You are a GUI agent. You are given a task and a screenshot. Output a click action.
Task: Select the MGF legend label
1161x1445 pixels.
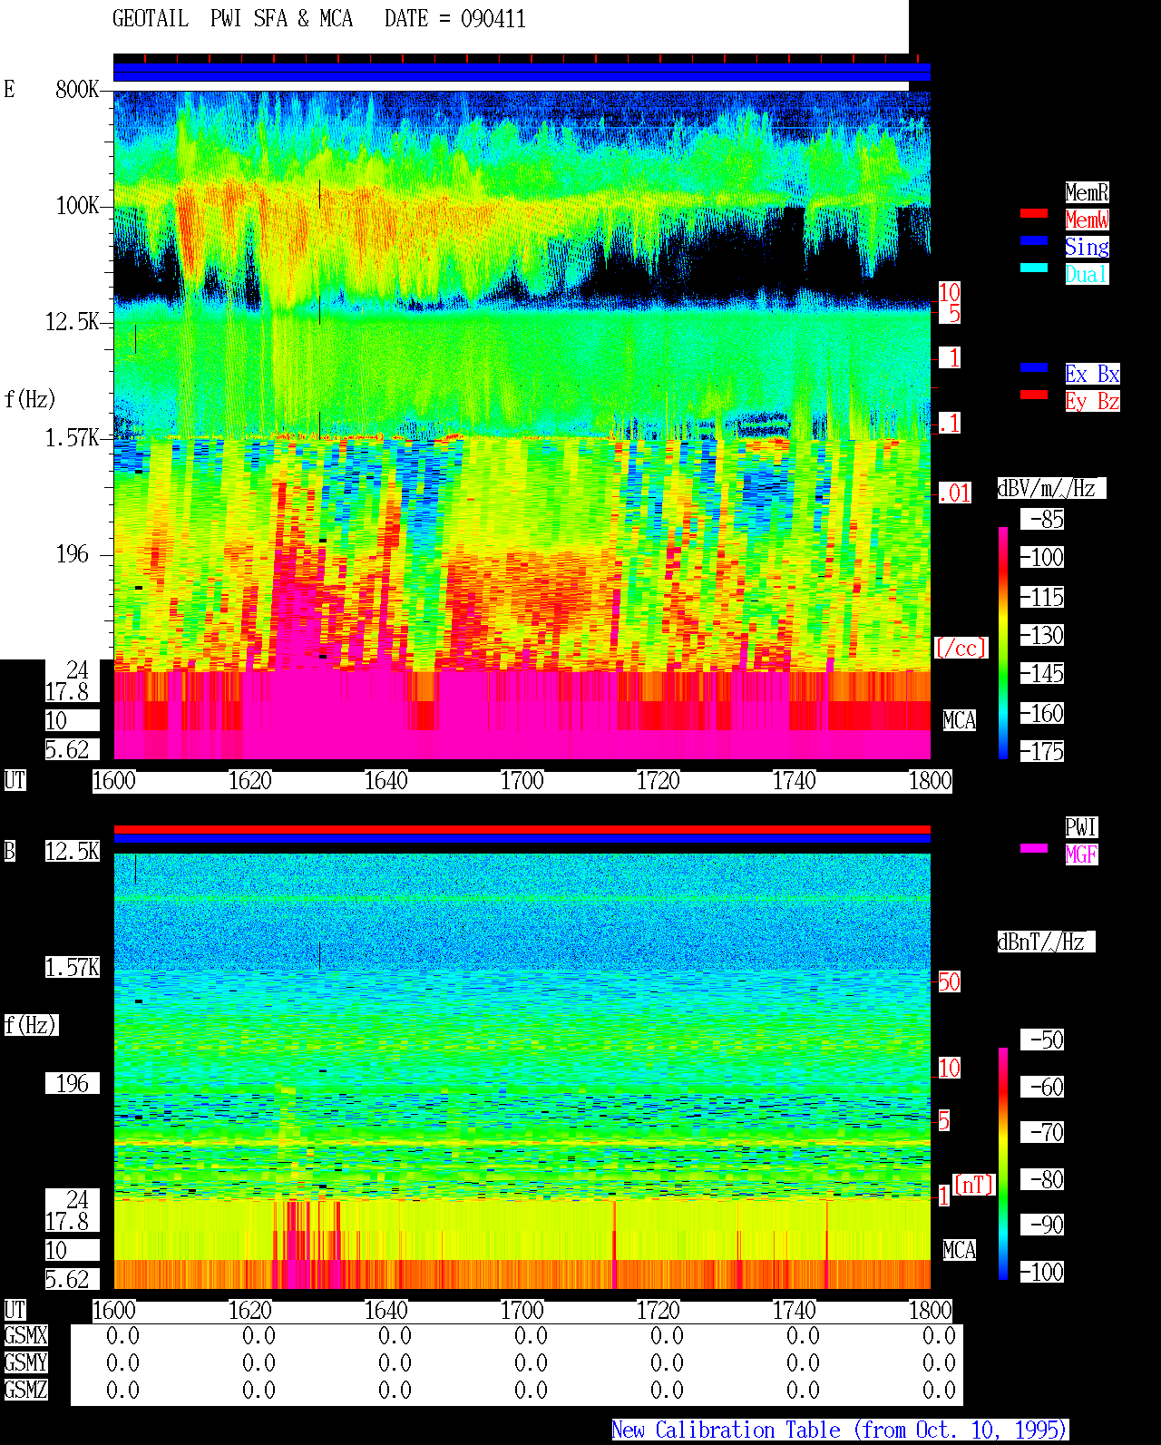pyautogui.click(x=1081, y=854)
